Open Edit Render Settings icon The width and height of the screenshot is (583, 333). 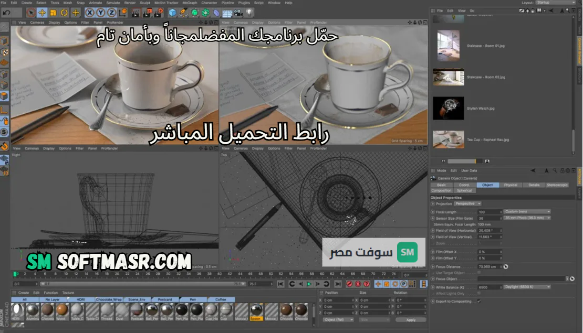point(159,13)
